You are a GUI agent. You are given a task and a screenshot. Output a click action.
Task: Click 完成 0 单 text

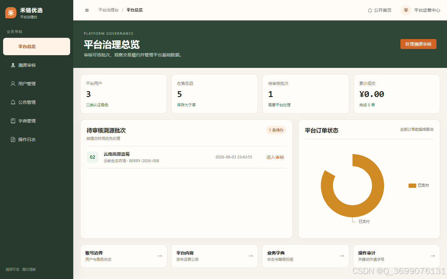point(367,105)
